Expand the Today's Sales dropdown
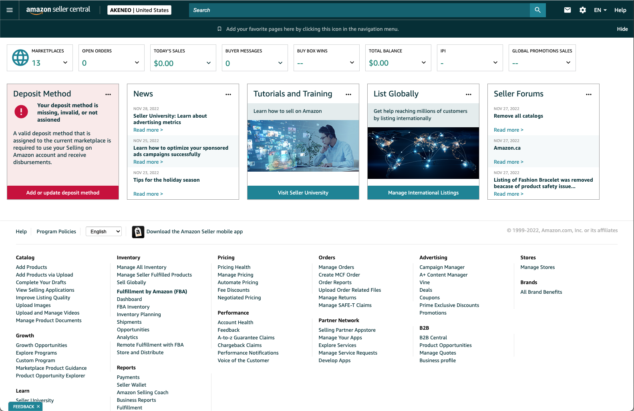Viewport: 634px width, 411px height. [208, 63]
